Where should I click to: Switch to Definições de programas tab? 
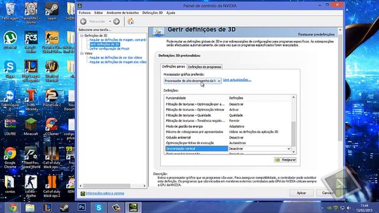coord(204,67)
